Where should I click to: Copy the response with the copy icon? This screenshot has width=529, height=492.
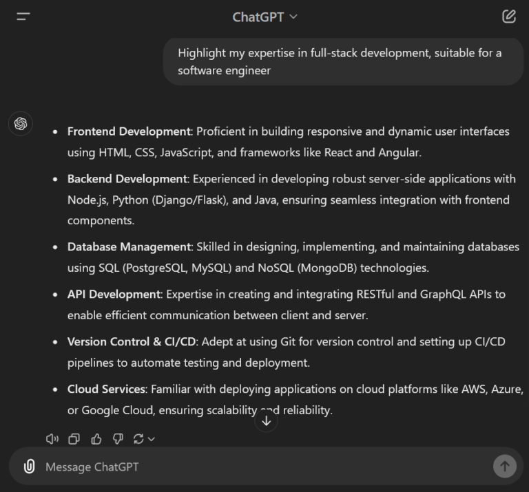pyautogui.click(x=74, y=438)
